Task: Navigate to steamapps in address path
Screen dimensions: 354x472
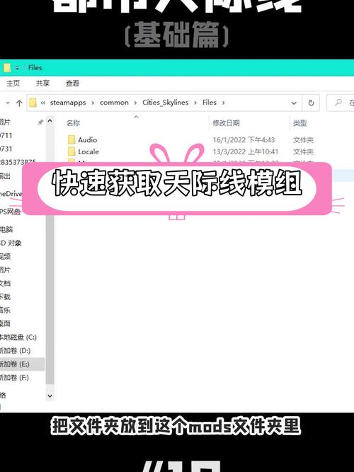Action: [x=68, y=103]
